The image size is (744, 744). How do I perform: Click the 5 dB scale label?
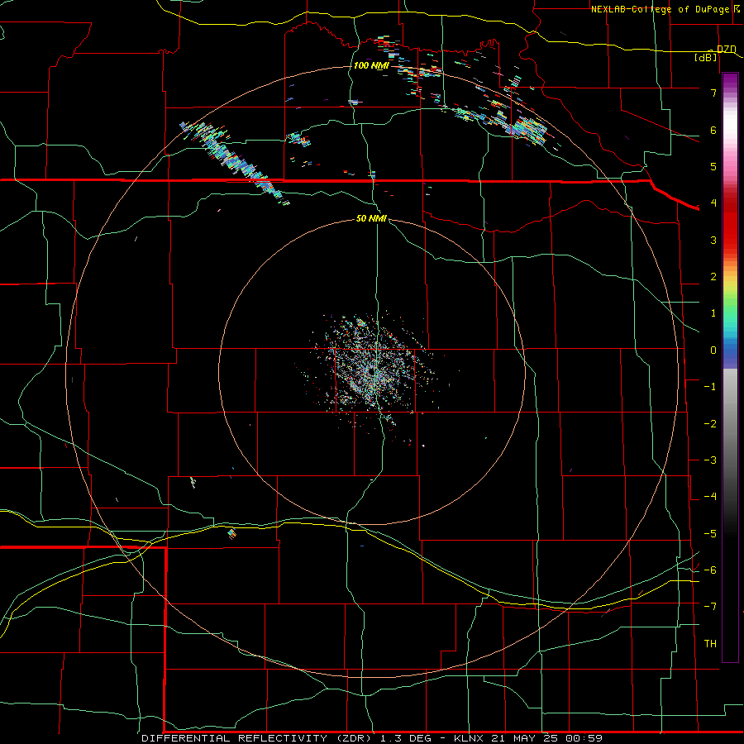point(713,166)
